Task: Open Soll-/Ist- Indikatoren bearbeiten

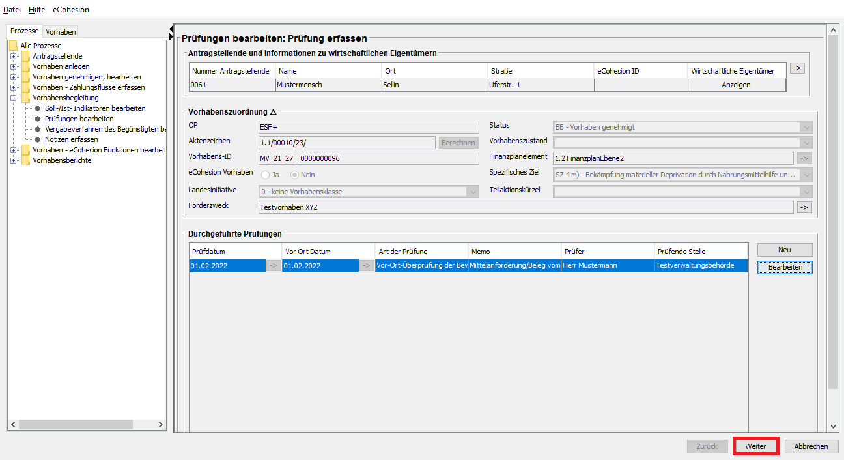Action: 95,108
